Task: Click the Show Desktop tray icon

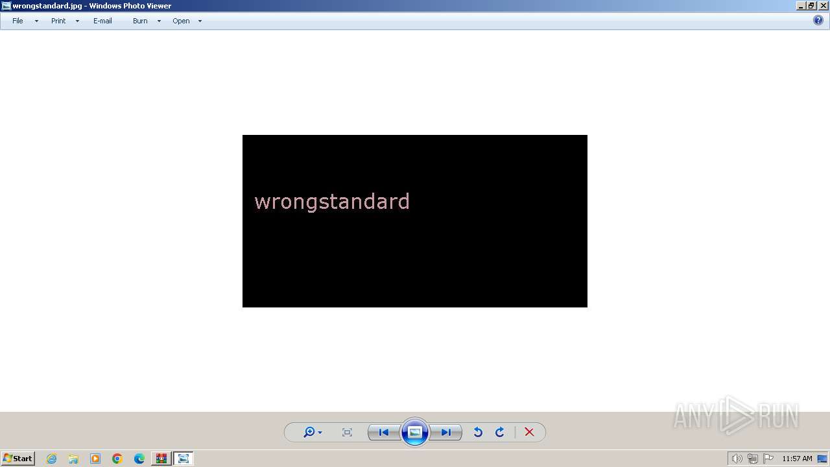Action: pyautogui.click(x=822, y=459)
